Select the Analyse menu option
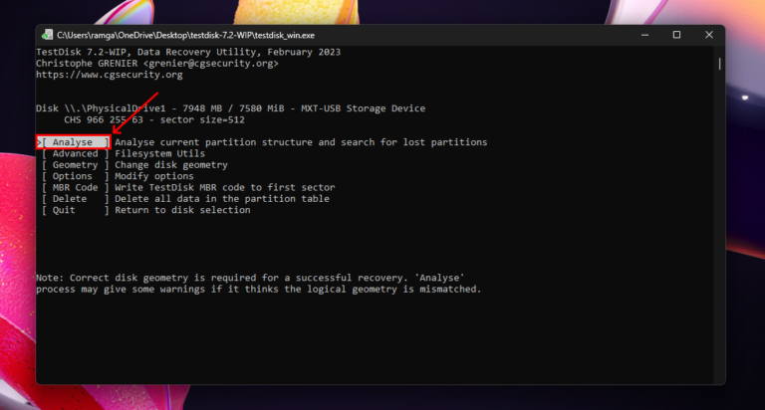This screenshot has height=410, width=765. coord(74,142)
